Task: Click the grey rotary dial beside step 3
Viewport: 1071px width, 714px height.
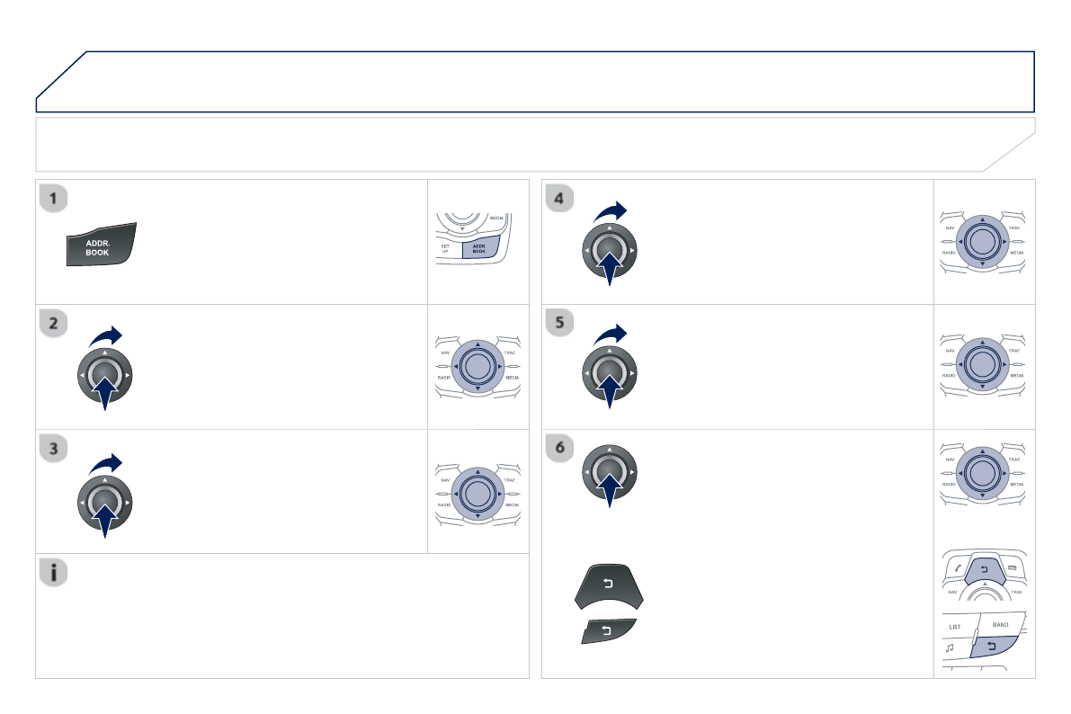Action: [105, 502]
